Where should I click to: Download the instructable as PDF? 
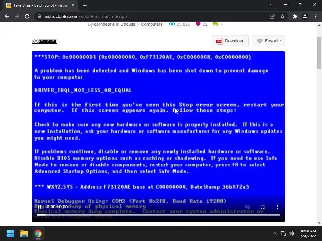coord(230,41)
